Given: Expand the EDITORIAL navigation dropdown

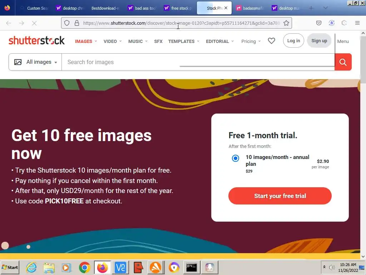Looking at the screenshot, I should (220, 41).
